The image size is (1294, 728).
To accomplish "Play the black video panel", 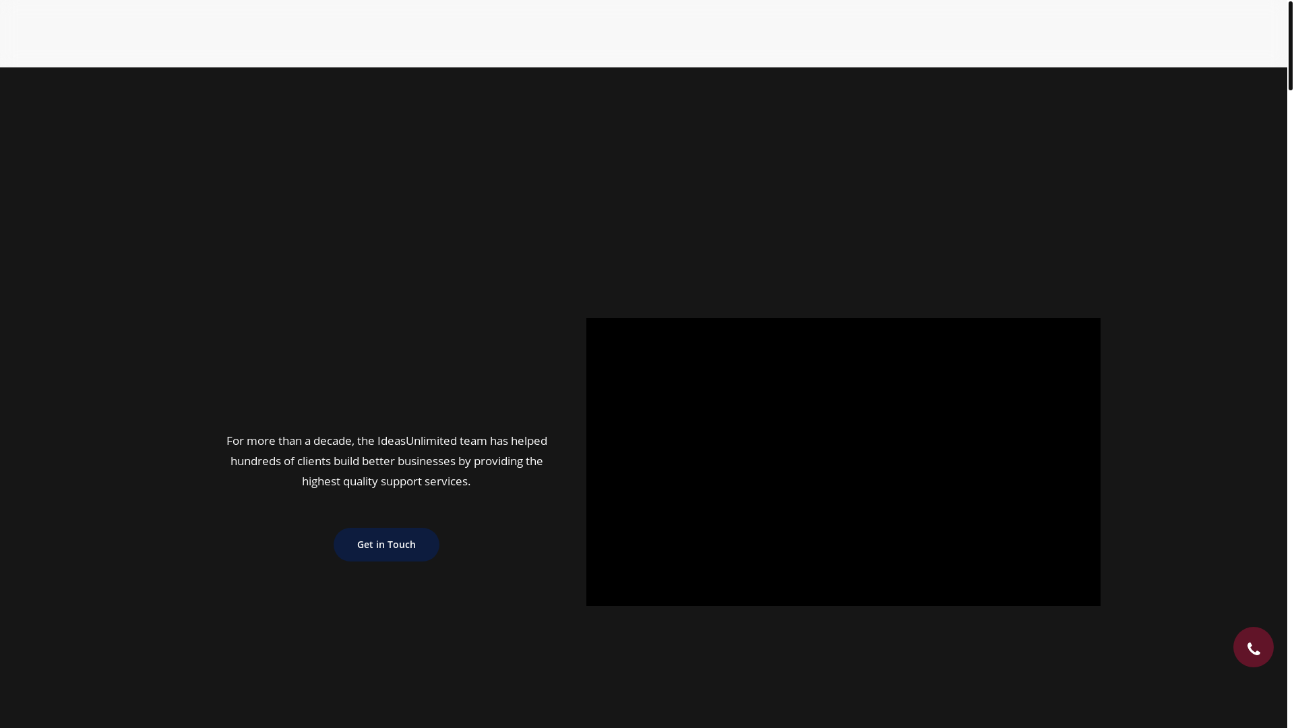I will [843, 462].
